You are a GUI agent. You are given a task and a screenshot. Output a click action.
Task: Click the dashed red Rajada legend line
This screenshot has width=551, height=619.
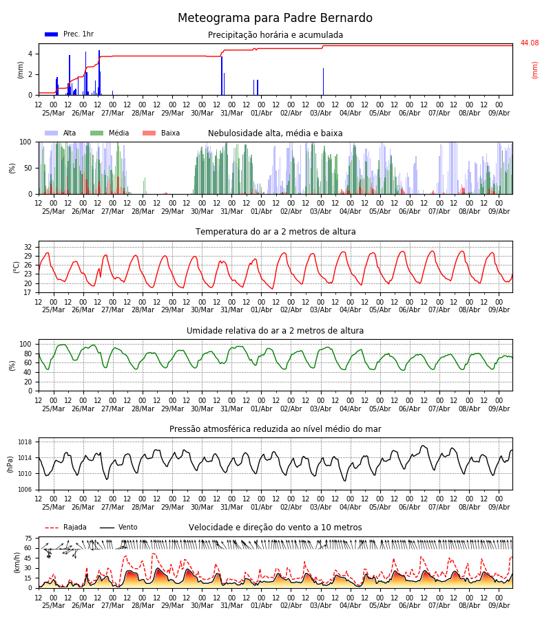coord(52,528)
